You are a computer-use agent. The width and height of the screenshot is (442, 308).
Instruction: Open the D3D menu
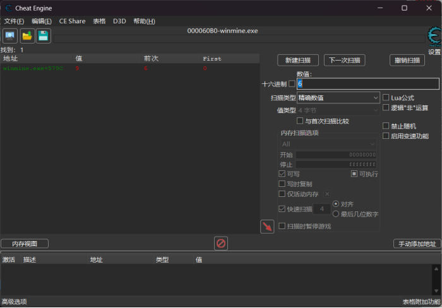119,21
